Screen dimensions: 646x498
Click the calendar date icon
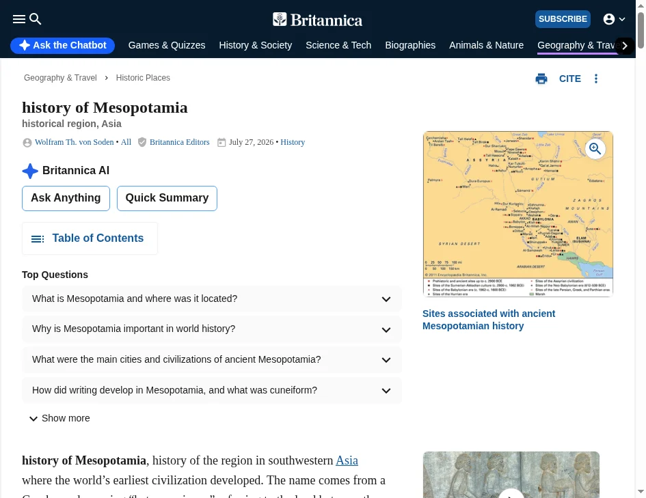pos(221,142)
